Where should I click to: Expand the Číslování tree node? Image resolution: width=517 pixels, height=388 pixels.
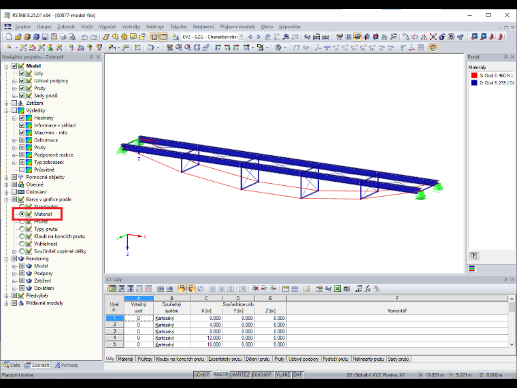coord(6,192)
